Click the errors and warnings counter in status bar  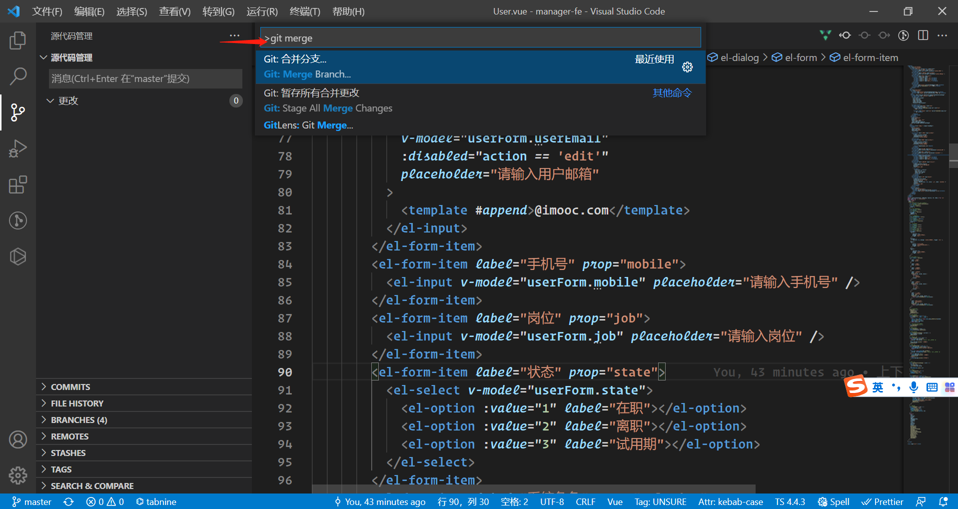pyautogui.click(x=105, y=501)
